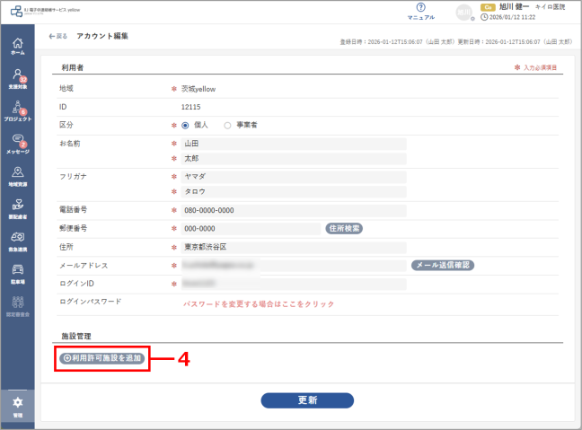The image size is (582, 430).
Task: Open the user avatar menu at top
Action: 464,13
